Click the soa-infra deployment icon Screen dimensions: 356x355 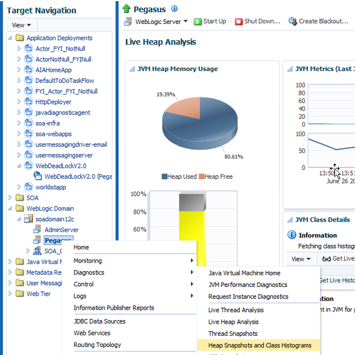click(29, 123)
